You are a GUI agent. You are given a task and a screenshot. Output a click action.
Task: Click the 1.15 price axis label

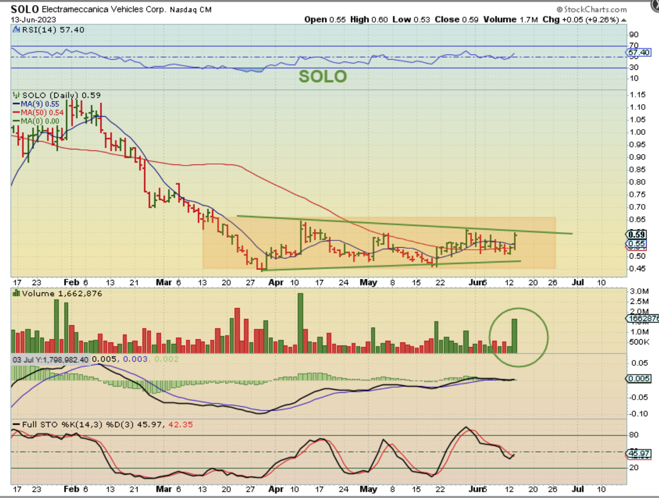coord(637,95)
